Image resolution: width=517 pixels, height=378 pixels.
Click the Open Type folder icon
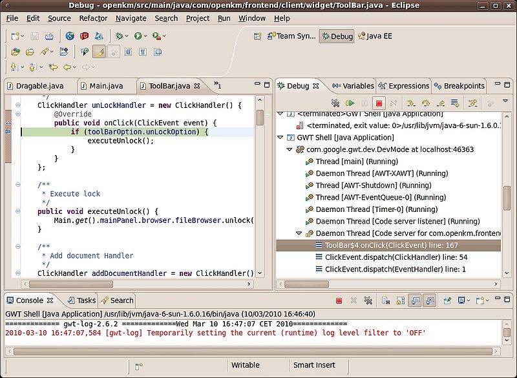click(x=15, y=52)
